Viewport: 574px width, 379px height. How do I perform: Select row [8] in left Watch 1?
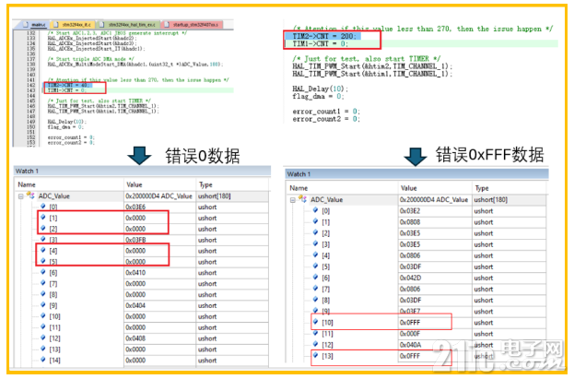(141, 295)
